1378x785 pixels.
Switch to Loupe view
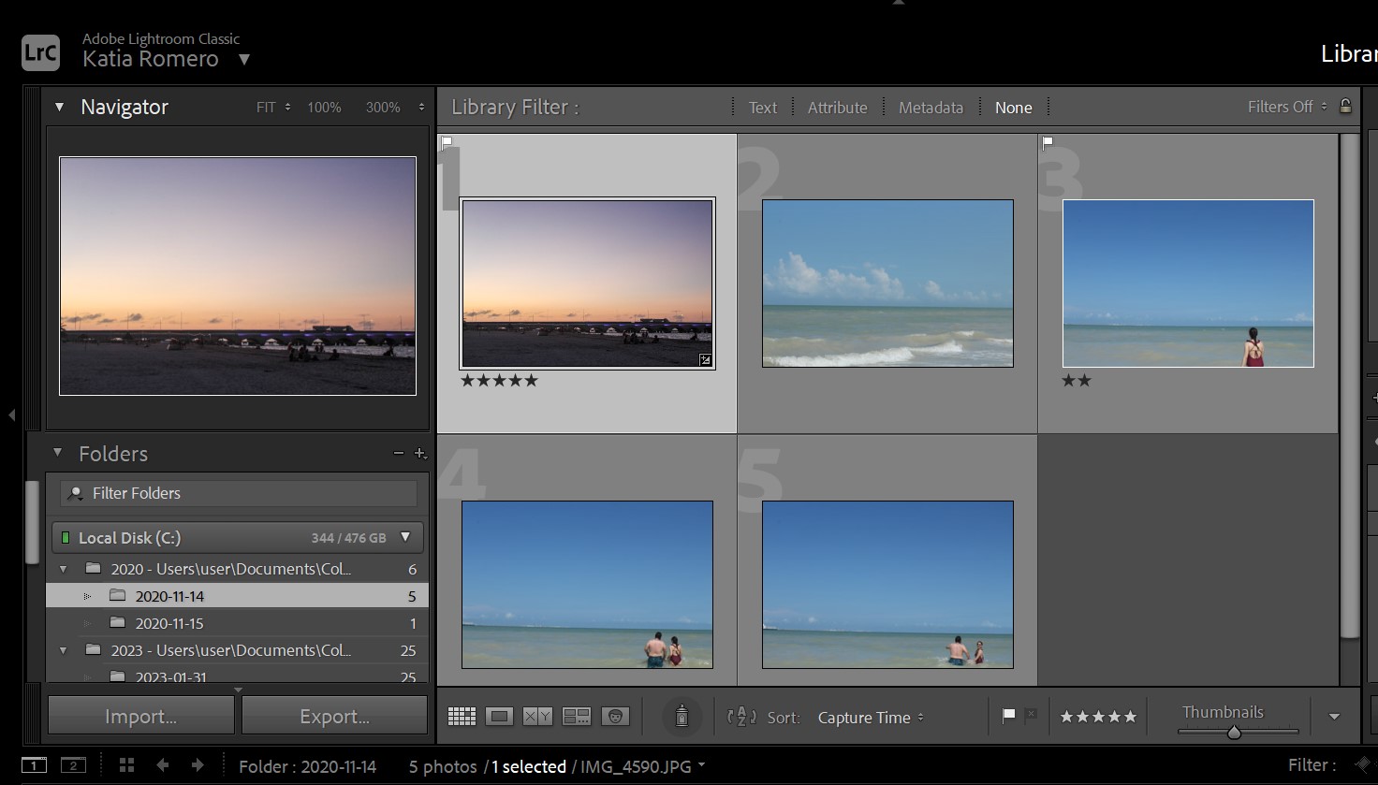(x=499, y=717)
